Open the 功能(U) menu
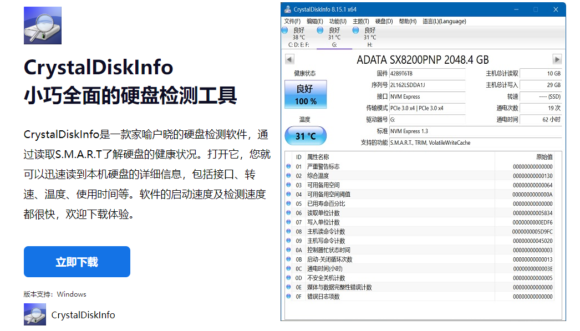 click(x=338, y=22)
